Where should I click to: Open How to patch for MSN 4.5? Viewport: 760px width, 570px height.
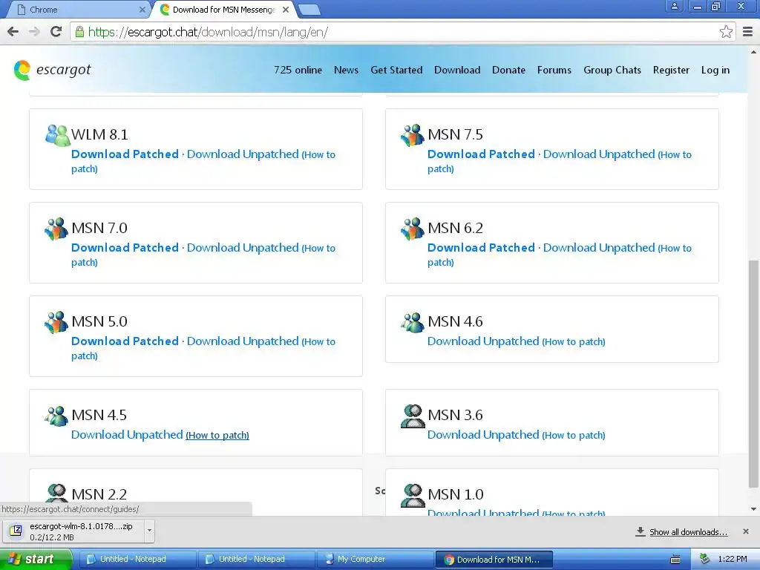point(217,435)
